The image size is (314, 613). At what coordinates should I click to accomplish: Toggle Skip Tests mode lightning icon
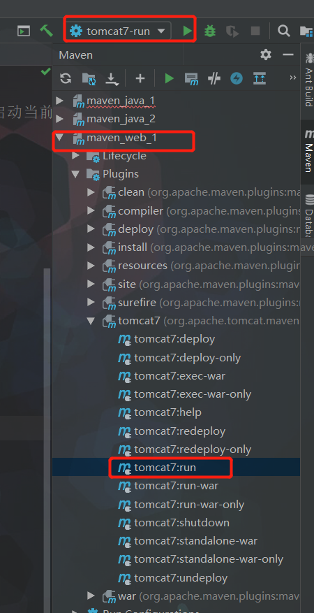coord(237,78)
